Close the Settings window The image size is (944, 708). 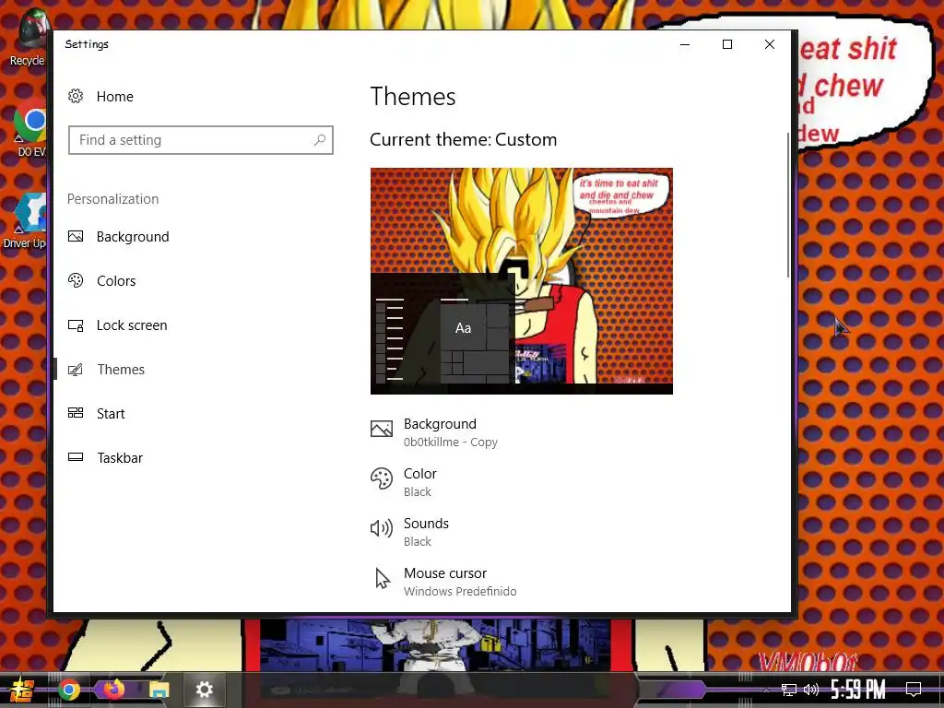770,44
